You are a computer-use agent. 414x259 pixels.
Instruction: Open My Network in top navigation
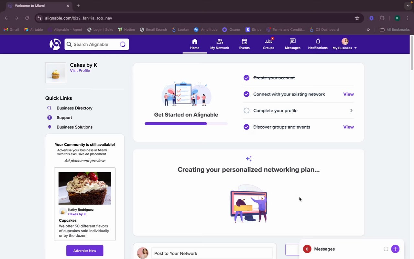[220, 44]
